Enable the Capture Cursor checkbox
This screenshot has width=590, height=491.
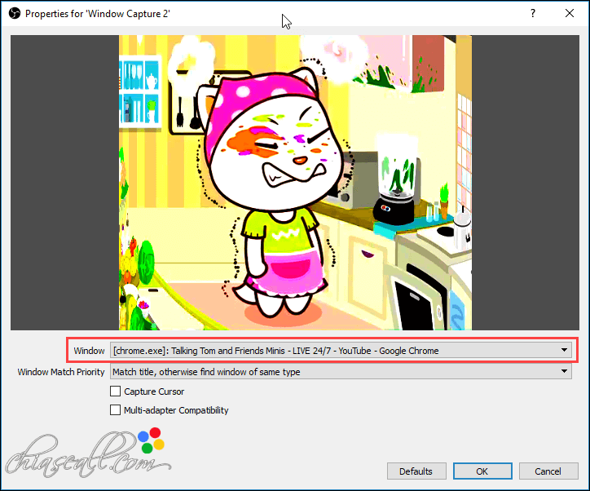click(x=115, y=391)
